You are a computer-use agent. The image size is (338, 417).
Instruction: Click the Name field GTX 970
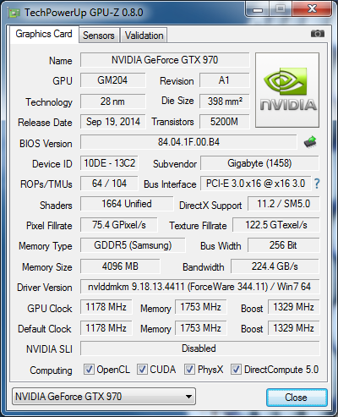click(165, 60)
